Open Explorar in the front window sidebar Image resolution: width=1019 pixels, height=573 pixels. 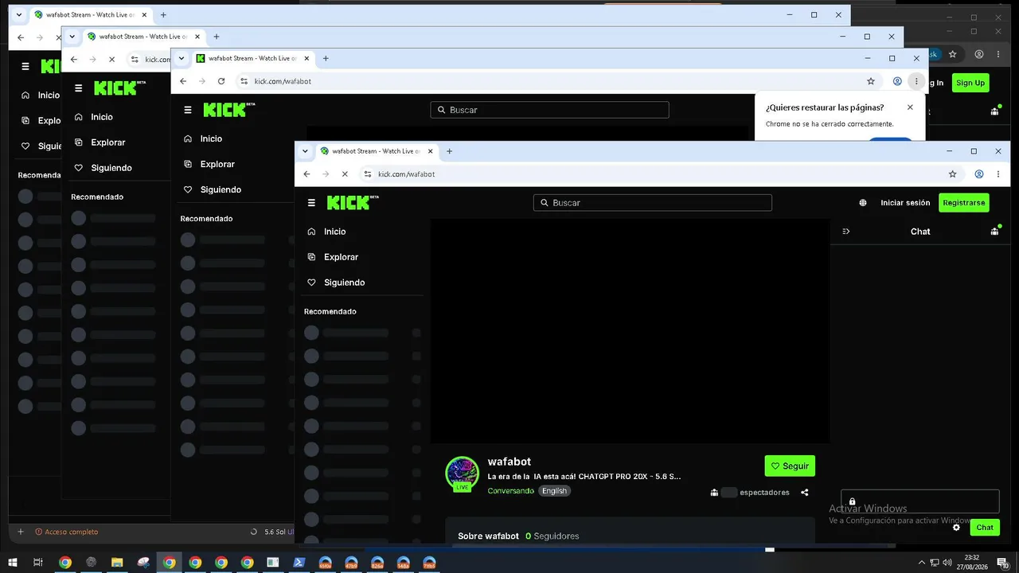tap(341, 257)
